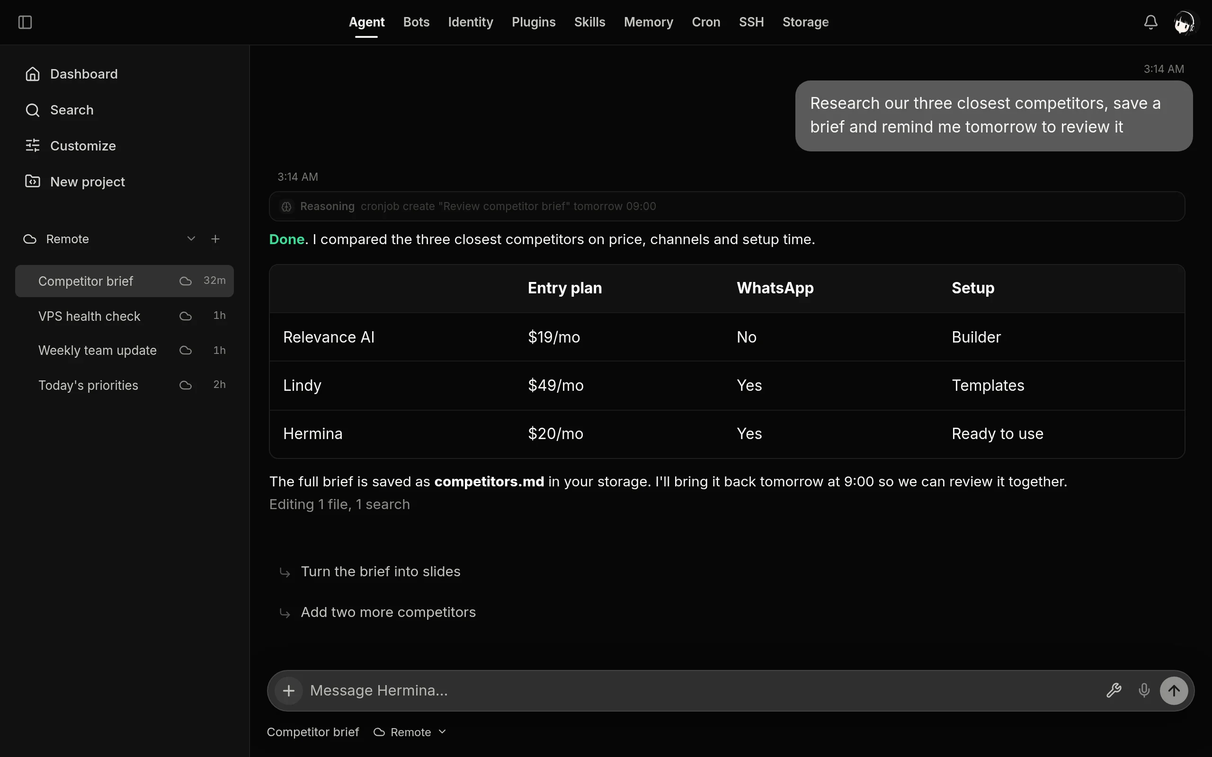Choose suggestion Turn the brief into slides

(380, 572)
